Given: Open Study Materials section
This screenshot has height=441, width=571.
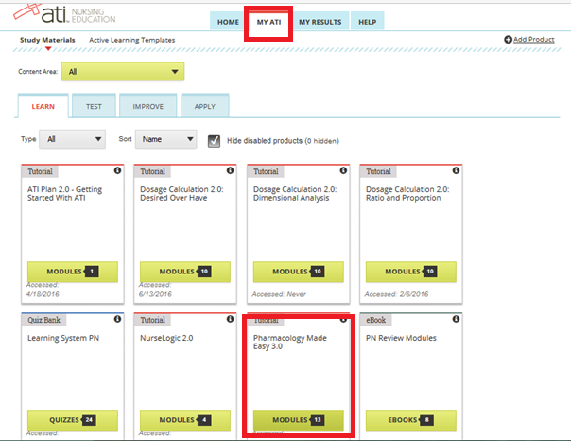Looking at the screenshot, I should (47, 40).
